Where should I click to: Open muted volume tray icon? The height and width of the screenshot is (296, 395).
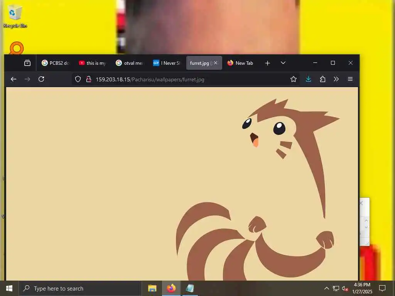(x=345, y=288)
